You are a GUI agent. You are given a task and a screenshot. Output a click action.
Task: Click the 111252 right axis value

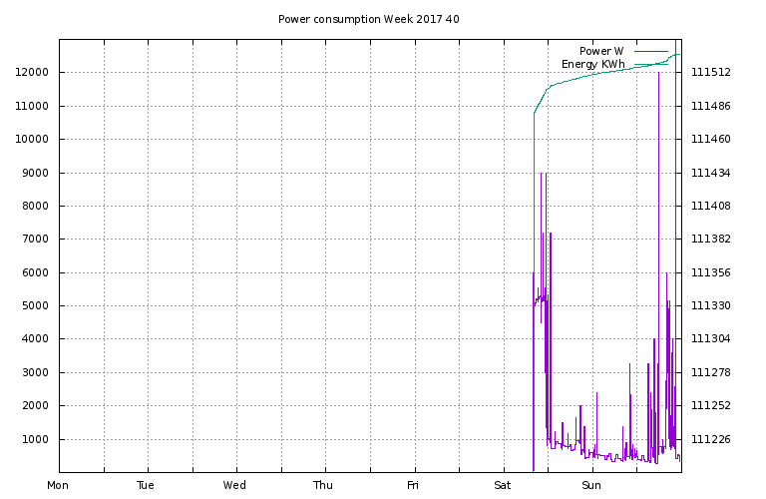click(711, 405)
